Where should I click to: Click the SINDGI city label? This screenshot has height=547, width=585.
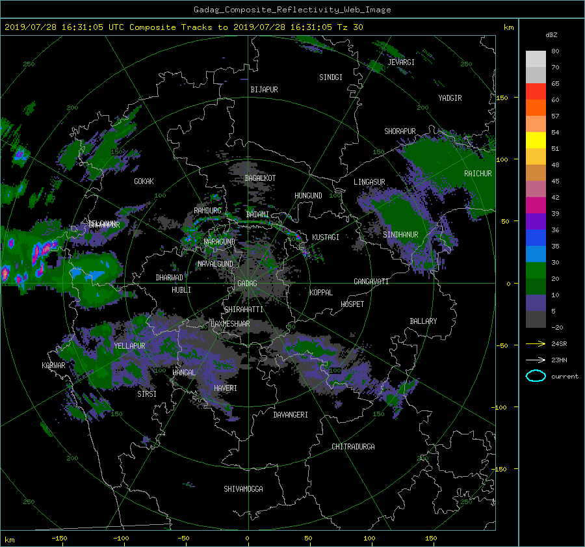[331, 77]
